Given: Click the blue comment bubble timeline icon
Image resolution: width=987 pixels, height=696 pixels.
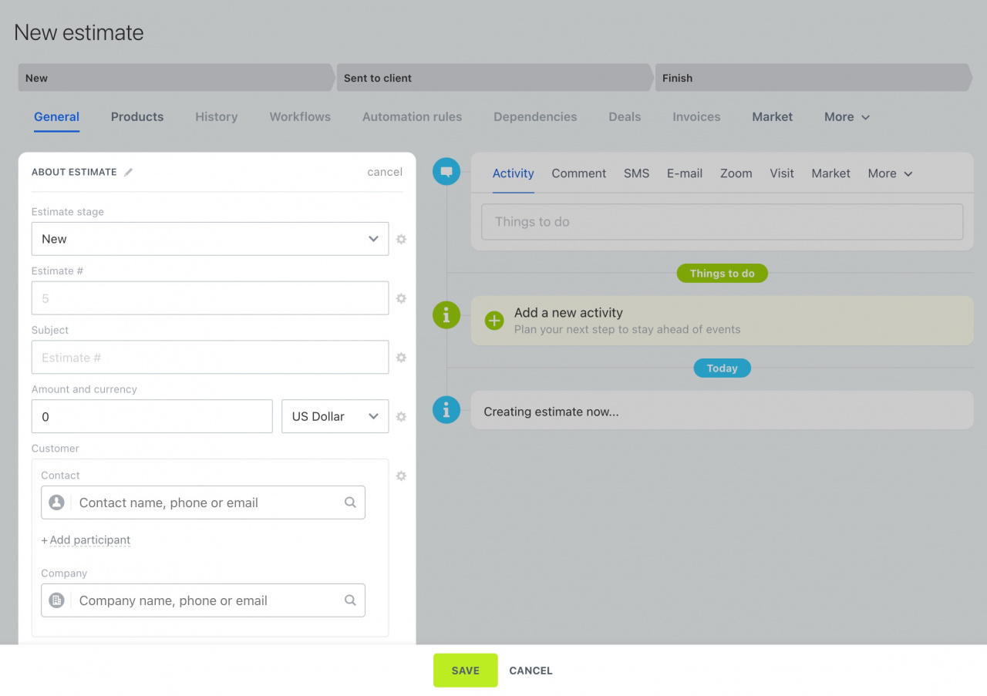Looking at the screenshot, I should click(446, 172).
